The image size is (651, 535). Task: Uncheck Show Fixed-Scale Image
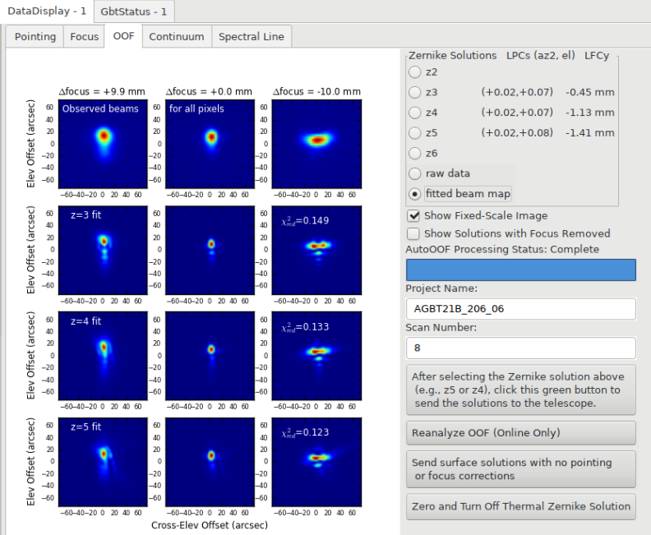click(413, 216)
